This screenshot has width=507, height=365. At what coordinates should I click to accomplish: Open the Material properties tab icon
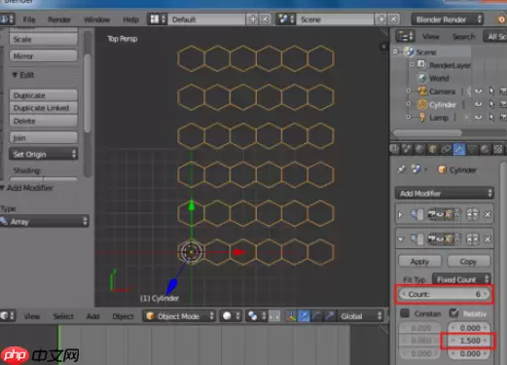point(485,149)
